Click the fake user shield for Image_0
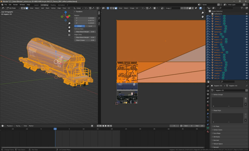This screenshot has height=151, width=249. (185, 8)
